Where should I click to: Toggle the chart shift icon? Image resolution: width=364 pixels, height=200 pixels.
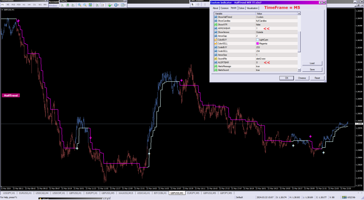pos(103,5)
